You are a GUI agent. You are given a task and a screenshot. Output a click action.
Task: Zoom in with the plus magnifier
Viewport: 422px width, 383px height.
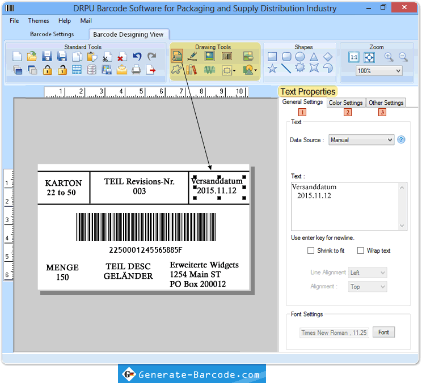[389, 57]
